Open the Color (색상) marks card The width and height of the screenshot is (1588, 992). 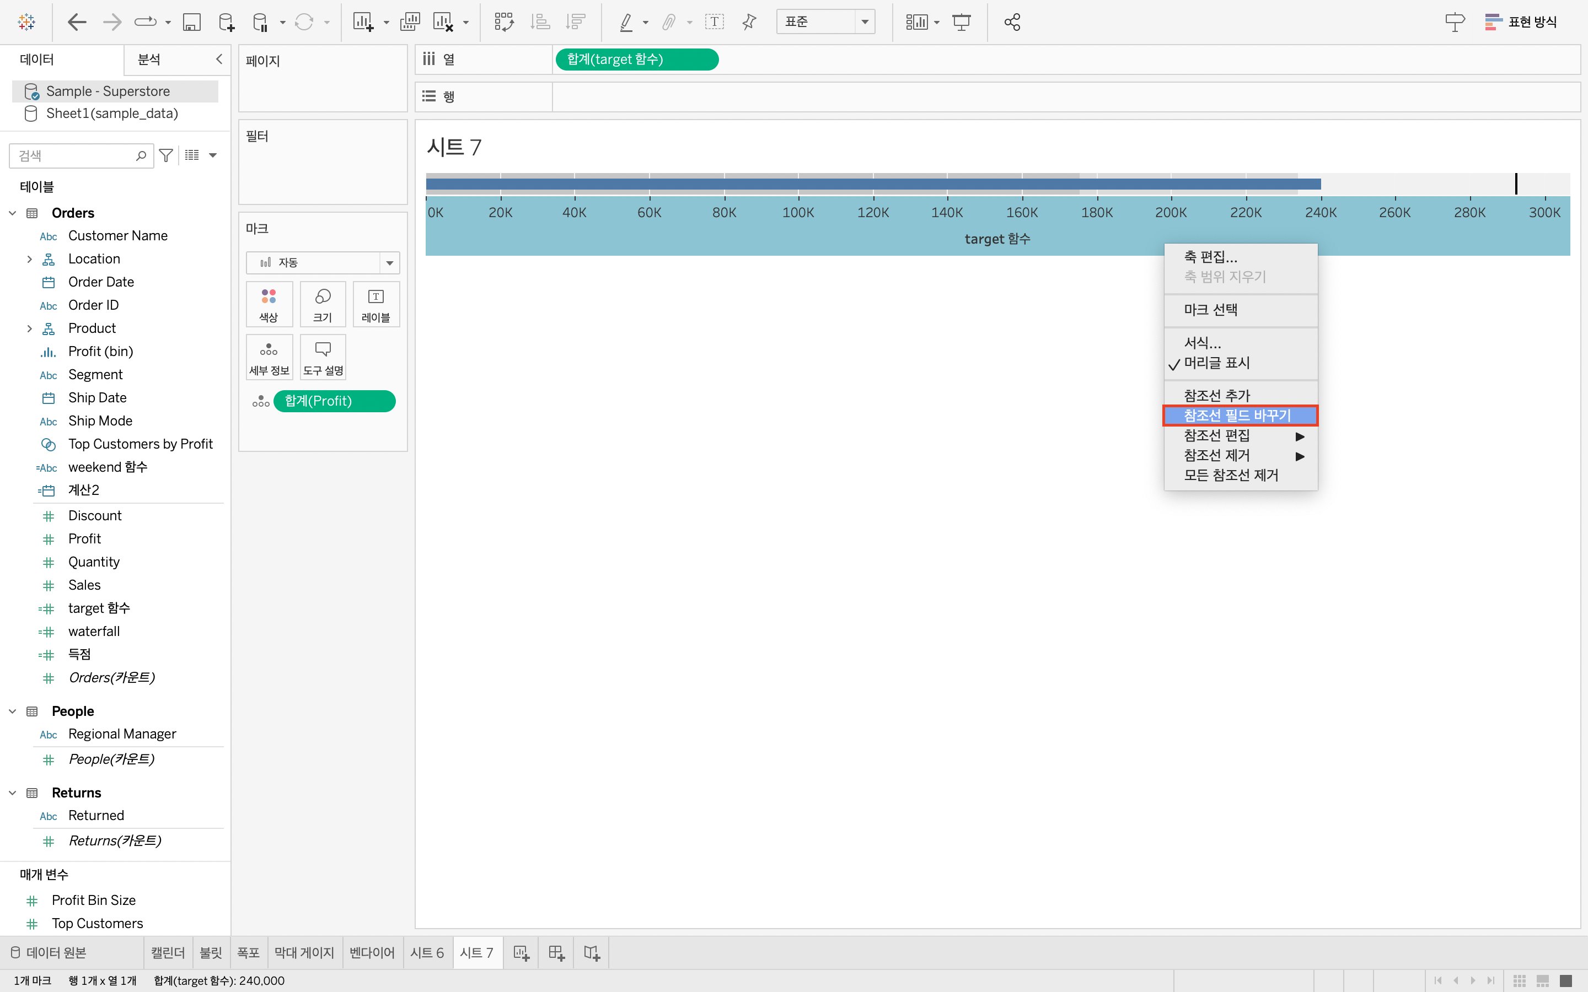click(269, 304)
